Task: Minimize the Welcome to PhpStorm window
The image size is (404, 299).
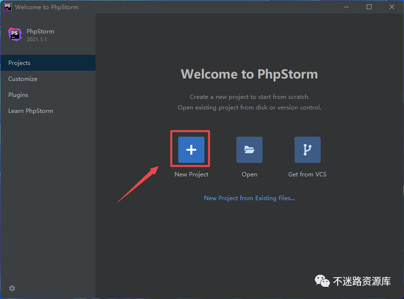Action: (x=346, y=7)
